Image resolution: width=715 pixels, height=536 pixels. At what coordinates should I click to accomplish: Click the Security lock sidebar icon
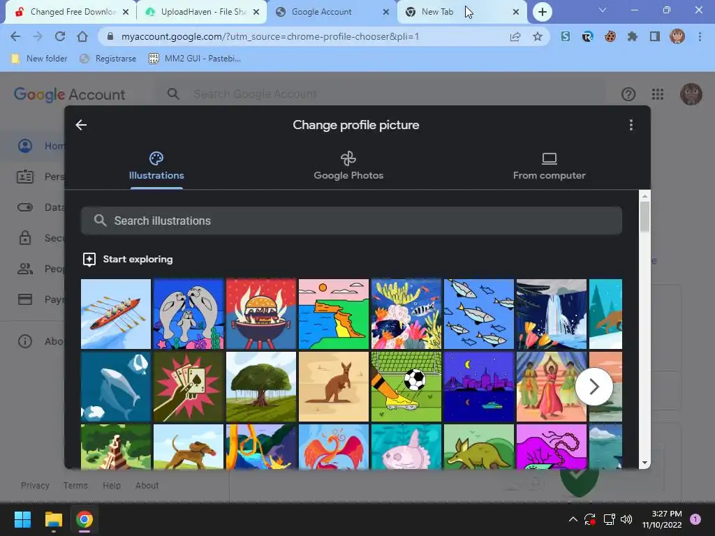[25, 238]
